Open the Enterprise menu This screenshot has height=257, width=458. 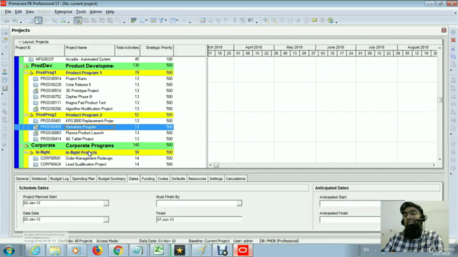pyautogui.click(x=63, y=11)
